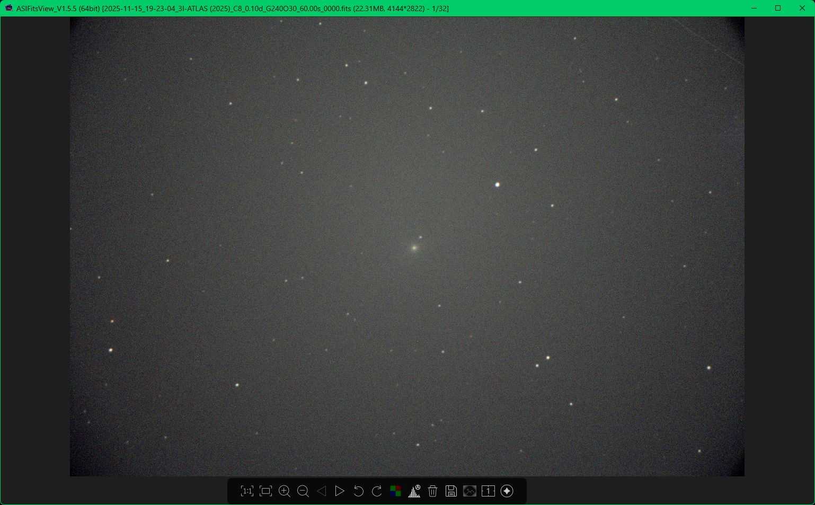This screenshot has height=505, width=815.
Task: Zoom out of the FITS image
Action: pyautogui.click(x=303, y=491)
